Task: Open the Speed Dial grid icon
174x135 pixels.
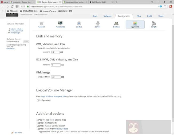Action: pos(17,7)
